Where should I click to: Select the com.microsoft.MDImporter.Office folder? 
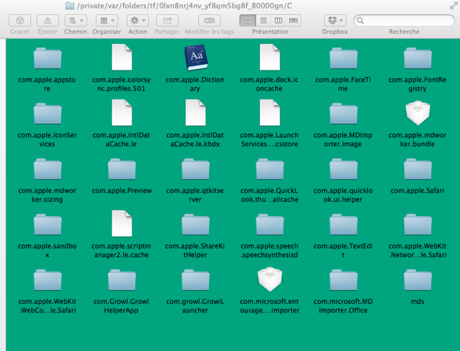click(343, 280)
